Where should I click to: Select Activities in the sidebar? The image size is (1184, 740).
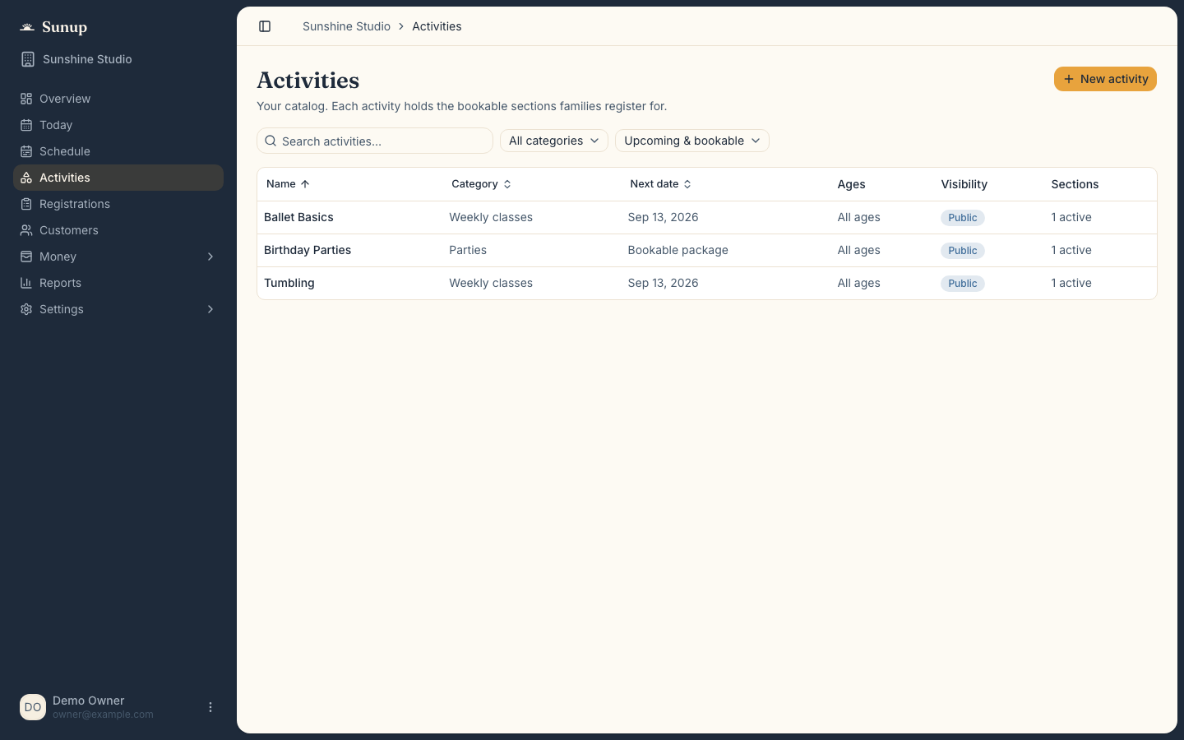[118, 178]
